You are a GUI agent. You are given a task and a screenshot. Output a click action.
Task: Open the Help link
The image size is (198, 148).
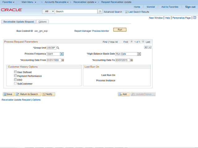click(167, 18)
